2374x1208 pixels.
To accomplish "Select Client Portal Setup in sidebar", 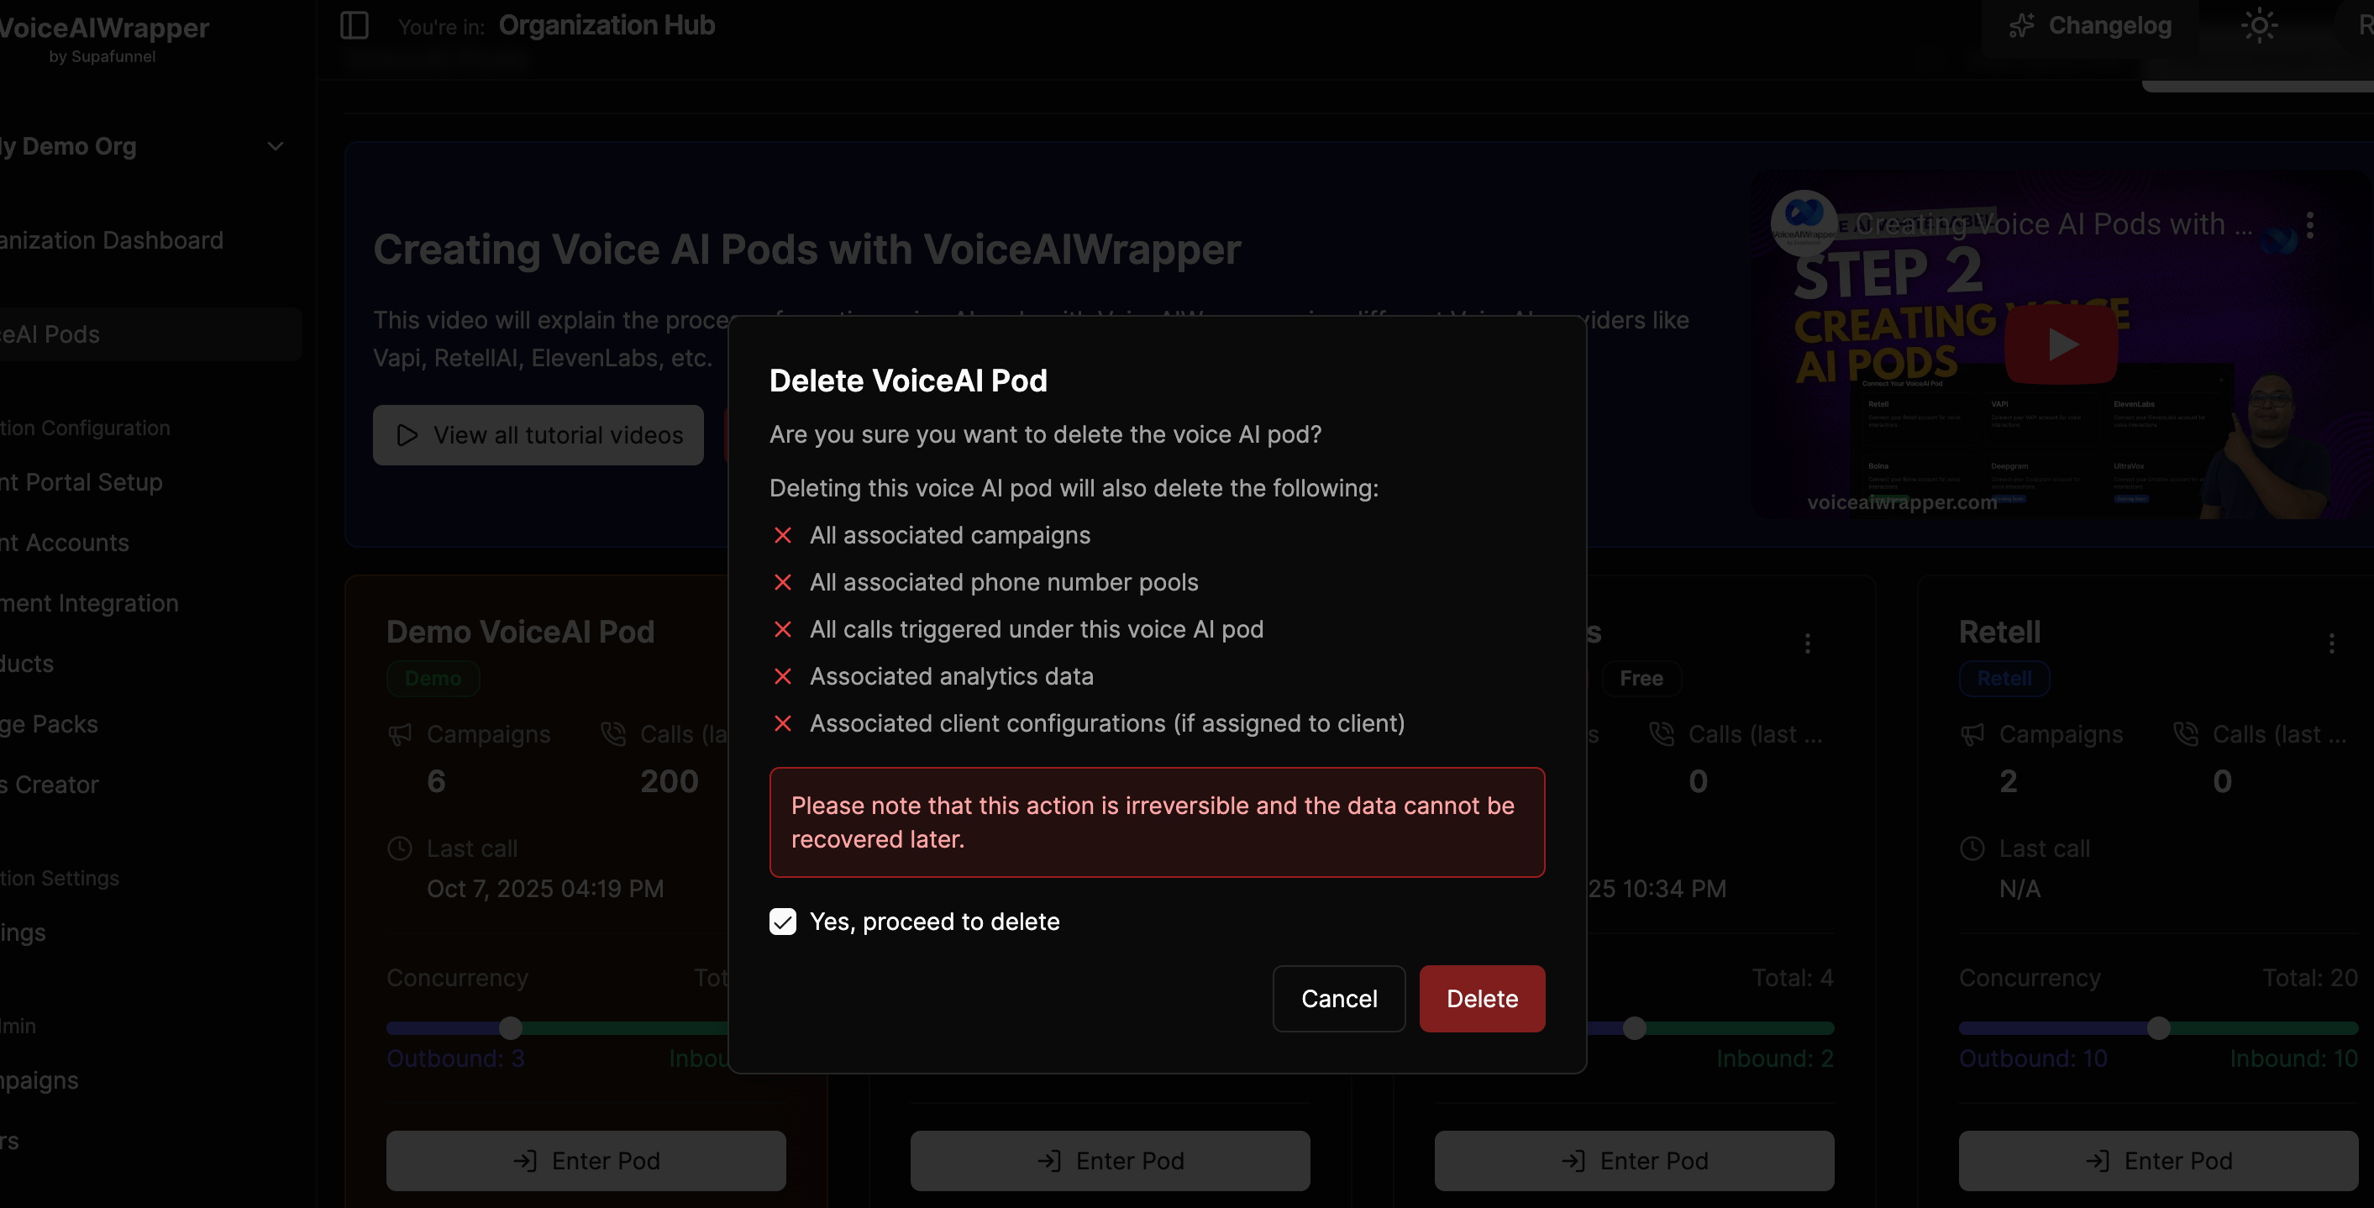I will point(81,482).
